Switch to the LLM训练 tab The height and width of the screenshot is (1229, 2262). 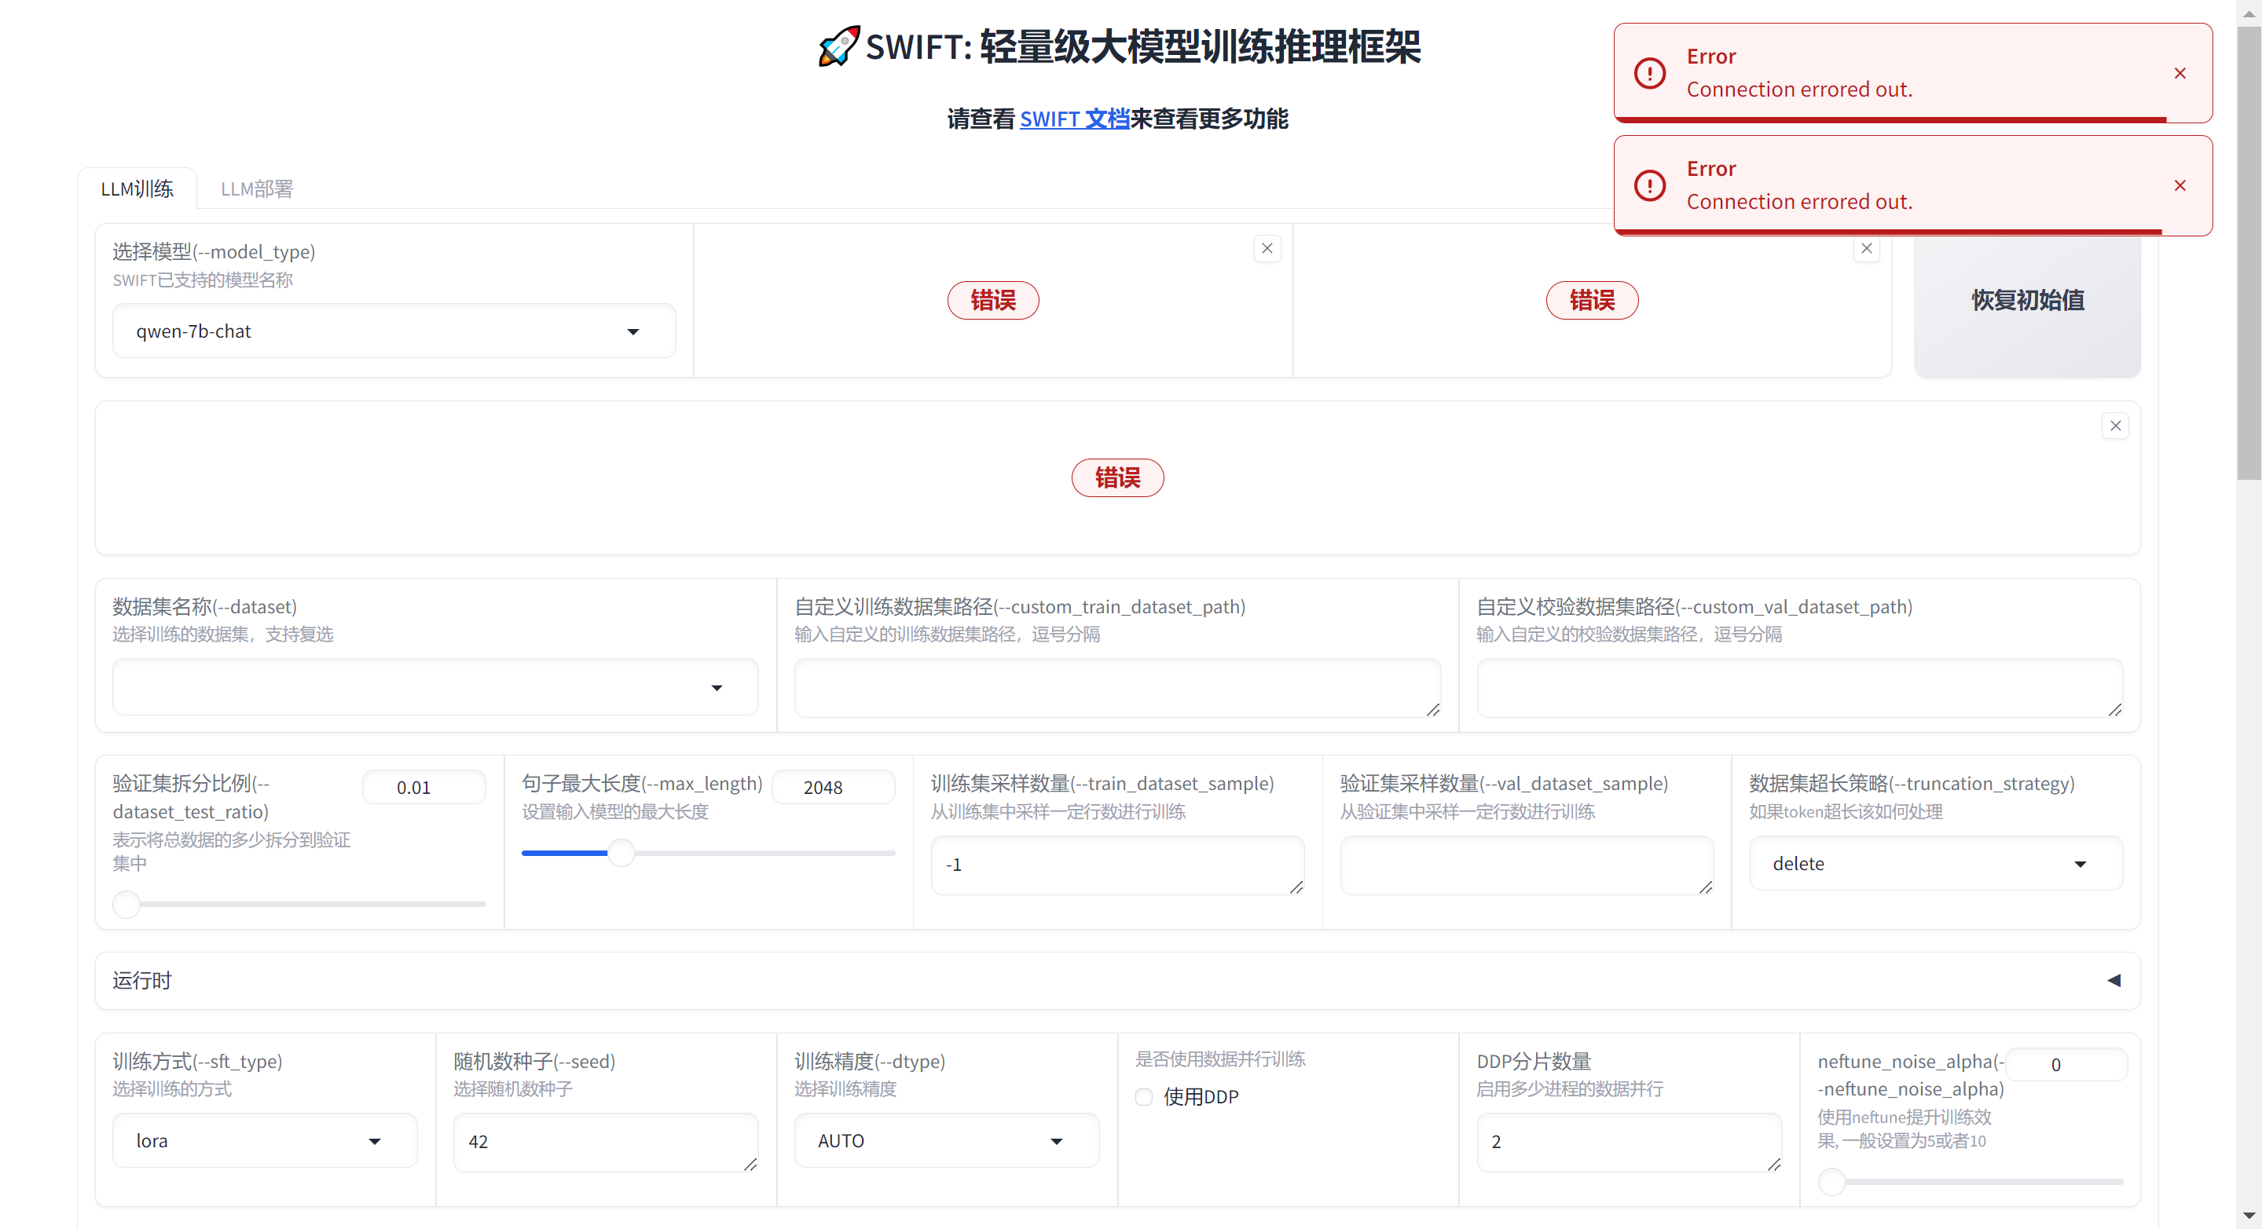[x=137, y=188]
